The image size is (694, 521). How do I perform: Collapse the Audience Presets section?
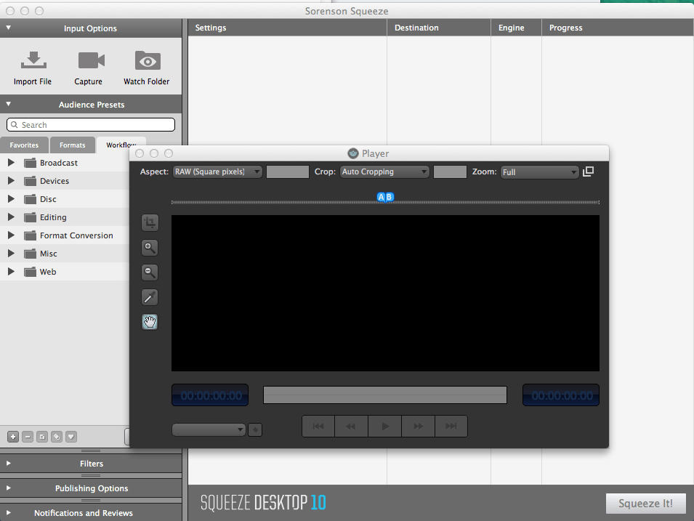pyautogui.click(x=9, y=104)
